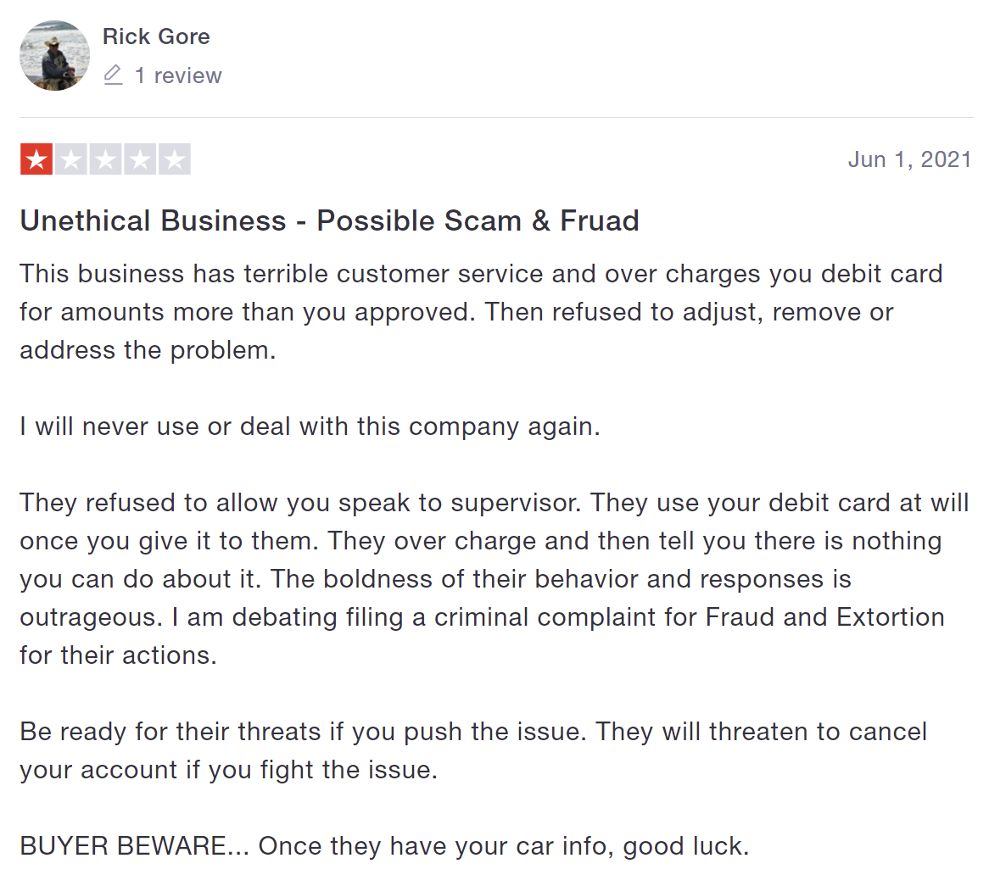Click the second grey rating star

point(70,159)
